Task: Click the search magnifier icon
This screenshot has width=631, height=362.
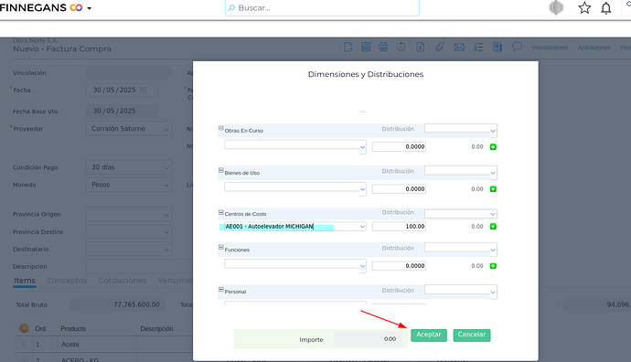Action: click(231, 7)
